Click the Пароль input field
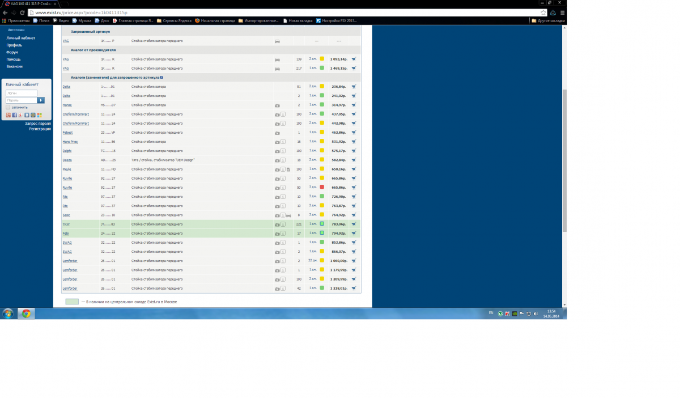The image size is (680, 398). tap(22, 100)
